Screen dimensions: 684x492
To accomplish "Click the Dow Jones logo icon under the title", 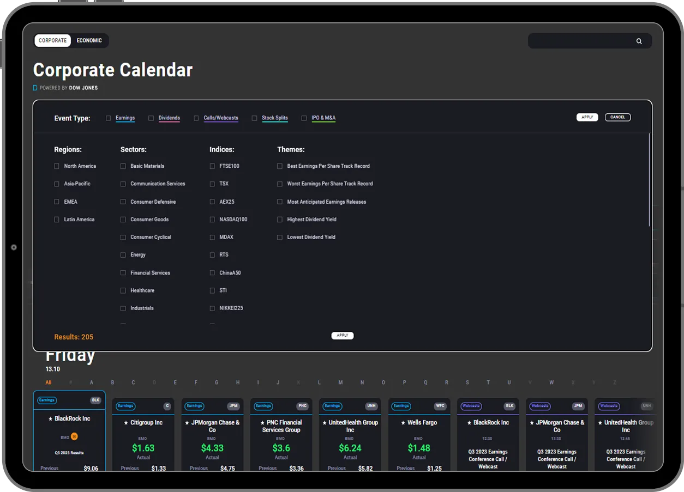I will pyautogui.click(x=35, y=88).
